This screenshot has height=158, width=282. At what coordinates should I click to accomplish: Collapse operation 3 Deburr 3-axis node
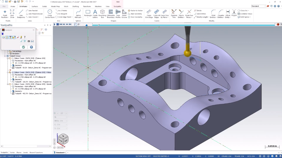coord(8,84)
